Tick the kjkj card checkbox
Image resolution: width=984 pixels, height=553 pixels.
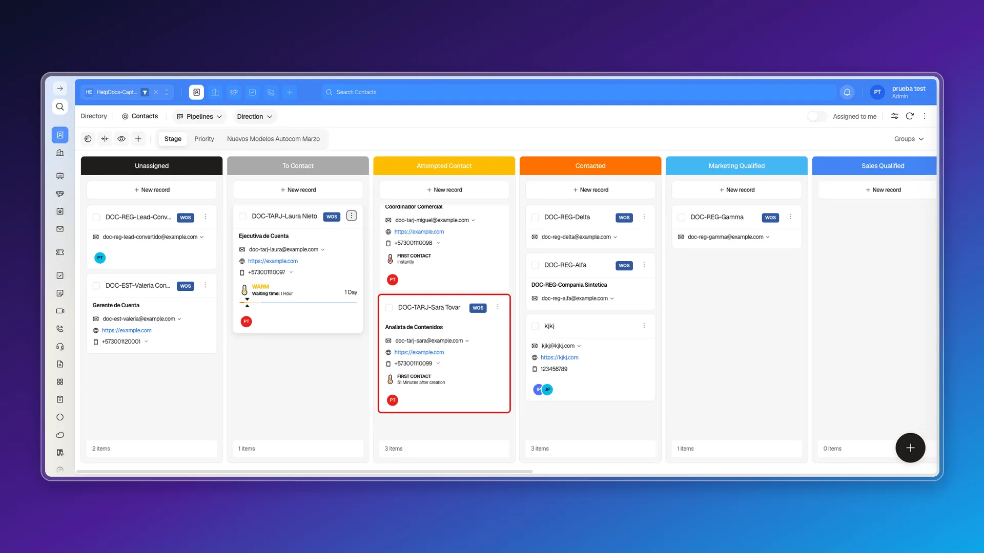(535, 326)
